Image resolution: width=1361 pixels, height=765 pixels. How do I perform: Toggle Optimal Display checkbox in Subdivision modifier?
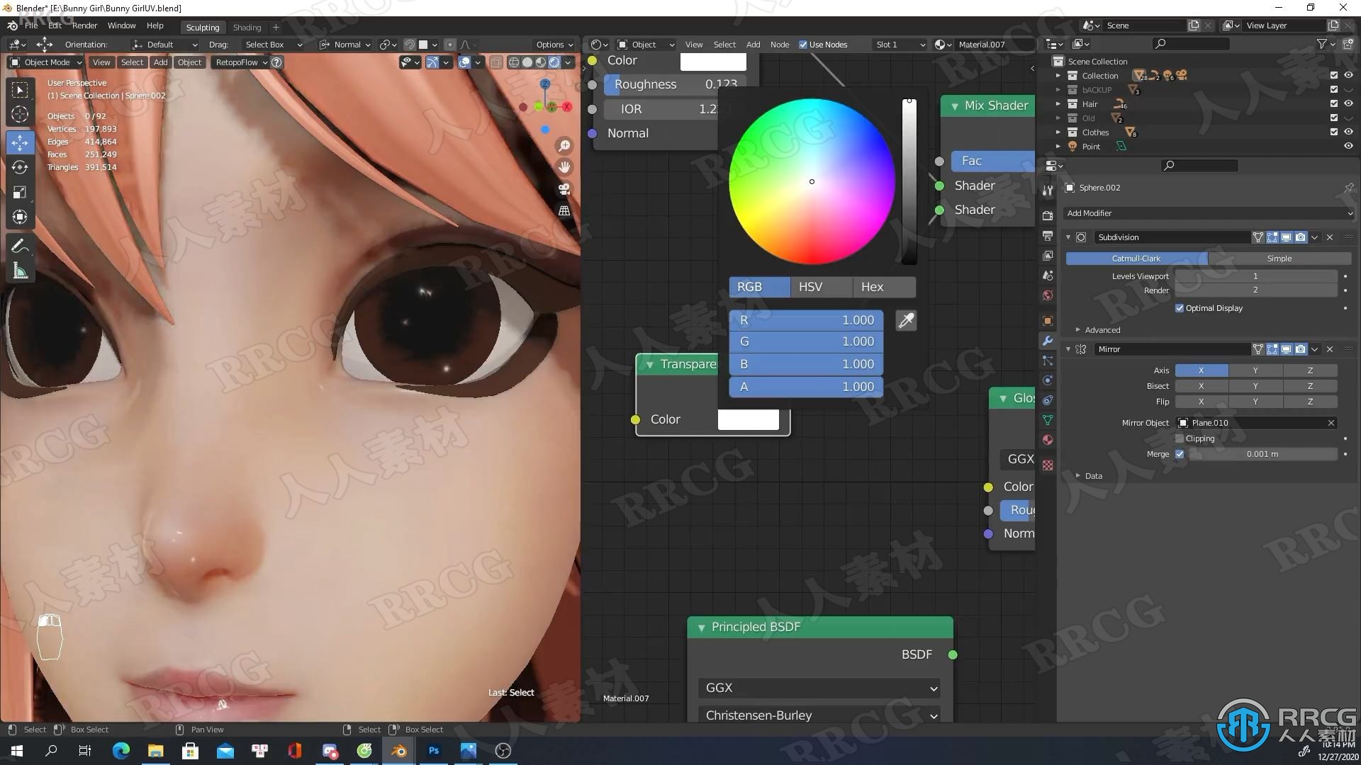coord(1180,307)
